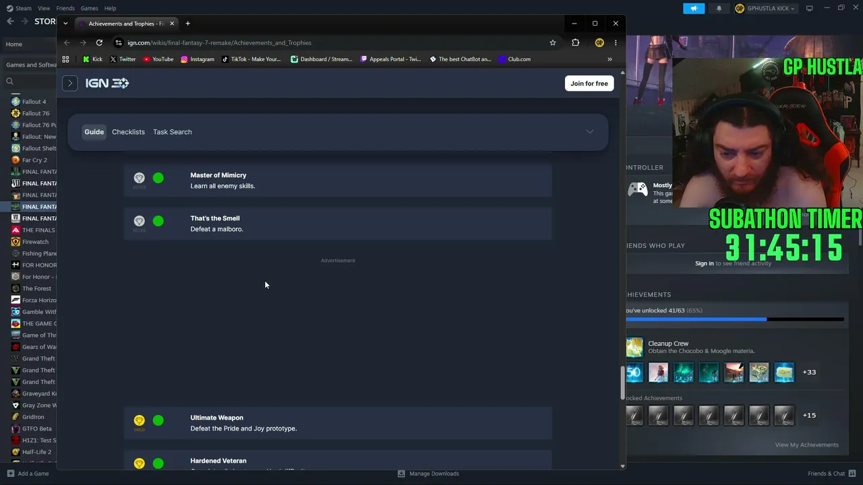This screenshot has height=485, width=863.
Task: Toggle the Ultimate Weapon completion circle
Action: point(158,420)
